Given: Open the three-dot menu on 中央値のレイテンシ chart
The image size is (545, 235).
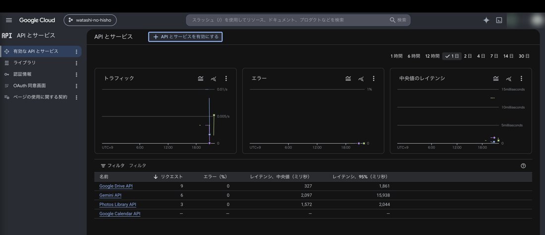Looking at the screenshot, I should [x=521, y=78].
